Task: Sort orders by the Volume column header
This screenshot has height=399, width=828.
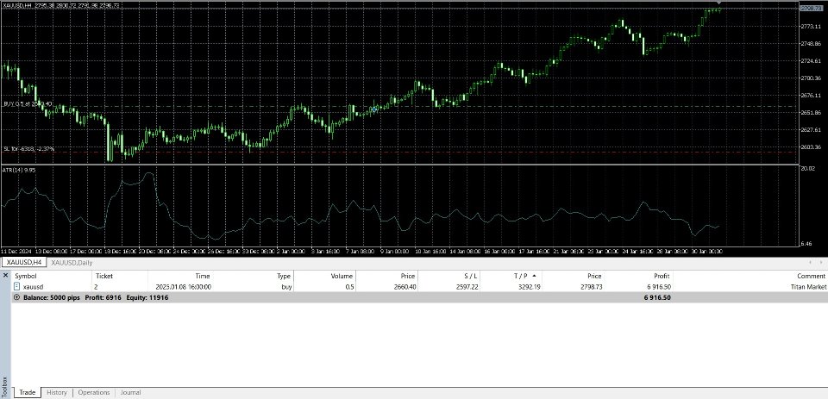Action: click(342, 276)
